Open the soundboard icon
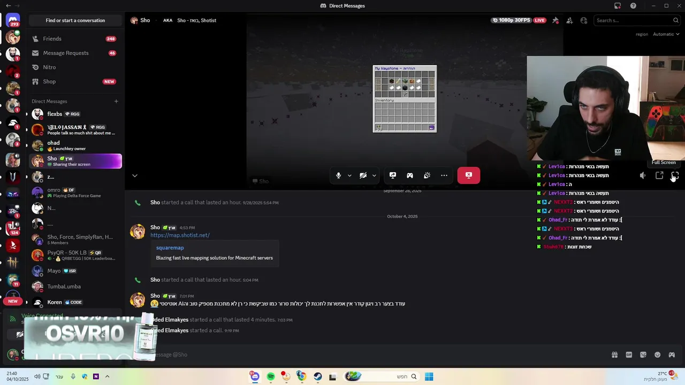The image size is (685, 385). click(x=427, y=175)
